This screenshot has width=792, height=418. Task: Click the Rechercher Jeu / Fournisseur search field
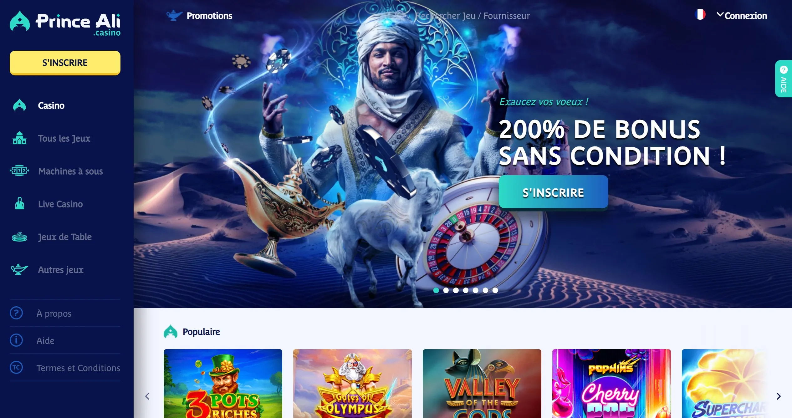(x=473, y=16)
